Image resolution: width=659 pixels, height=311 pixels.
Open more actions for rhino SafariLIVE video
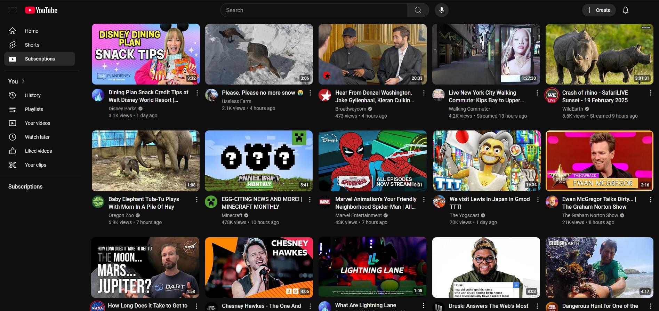coord(650,93)
